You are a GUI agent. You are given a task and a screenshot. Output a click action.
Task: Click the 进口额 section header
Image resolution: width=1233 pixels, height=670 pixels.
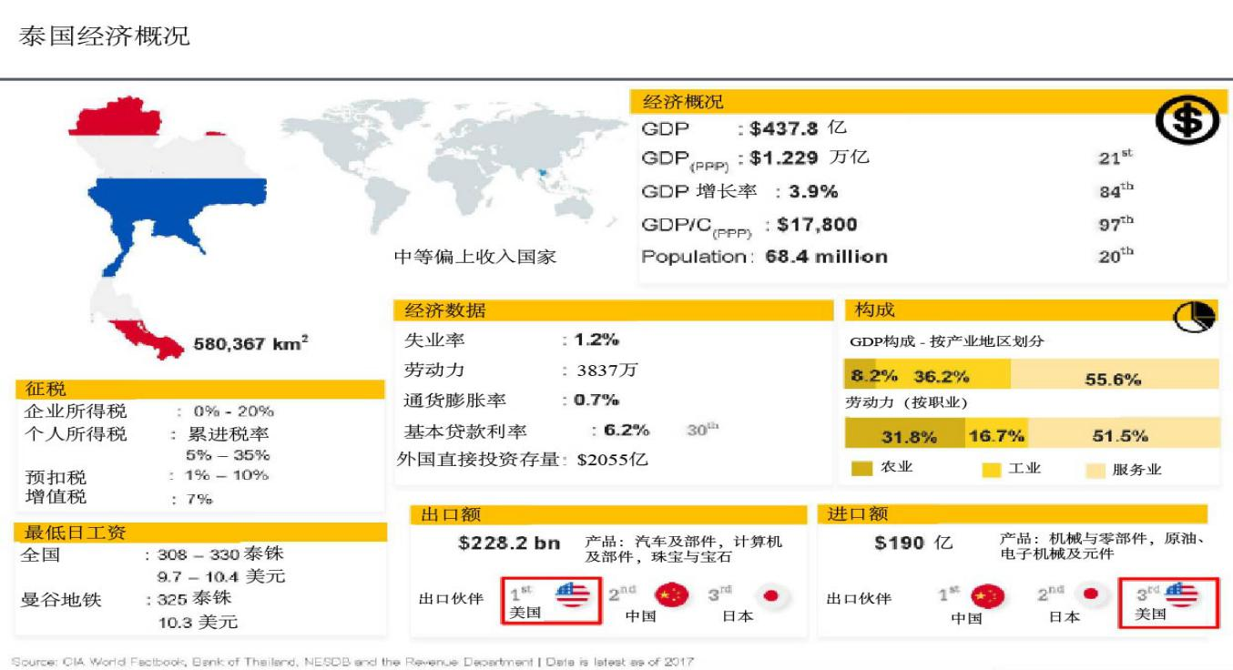tap(1012, 514)
